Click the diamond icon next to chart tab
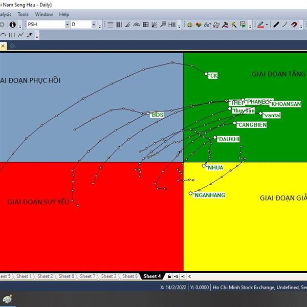Screen dimensions: 307x307 pyautogui.click(x=12, y=46)
